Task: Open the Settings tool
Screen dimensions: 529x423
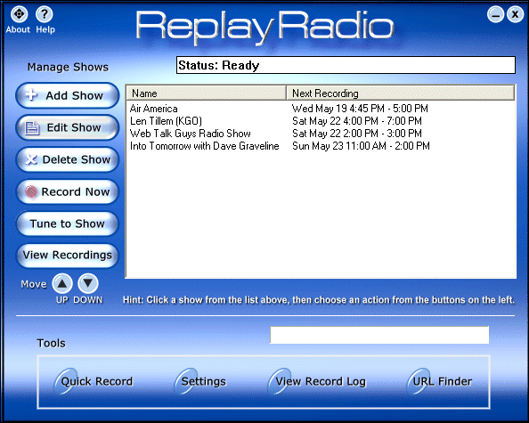Action: click(x=199, y=381)
